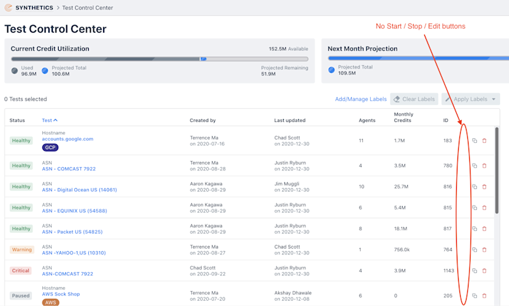509x306 pixels.
Task: Click the Paused status badge
Action: [20, 296]
